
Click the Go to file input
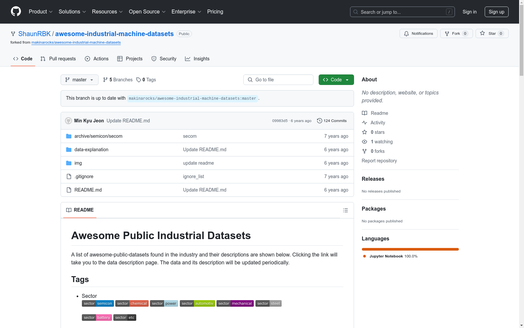[x=278, y=80]
